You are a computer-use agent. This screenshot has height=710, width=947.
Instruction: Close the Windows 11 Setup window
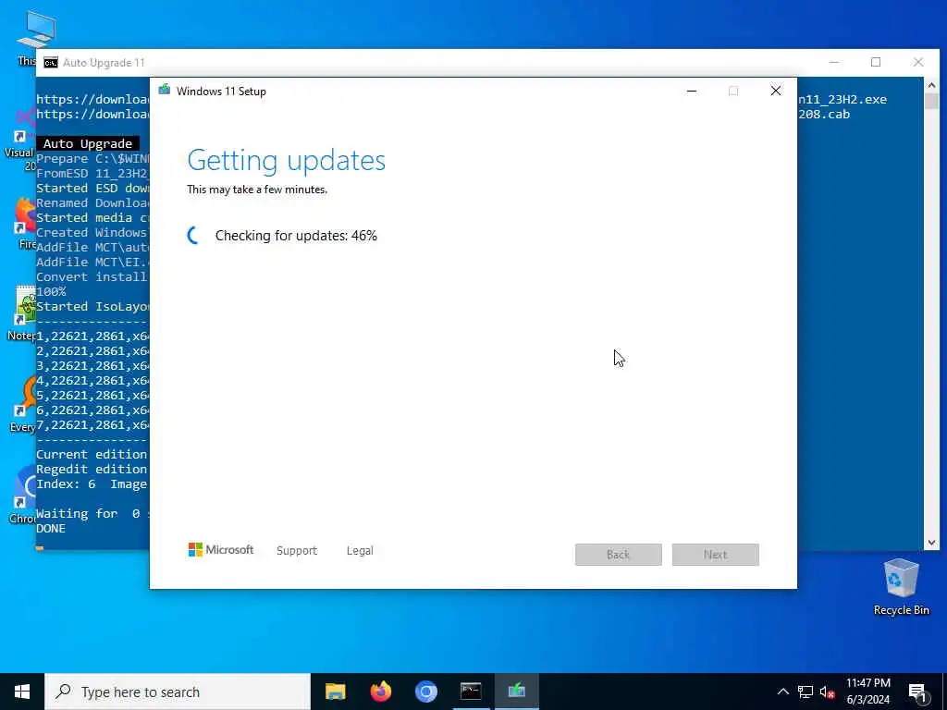pos(776,92)
